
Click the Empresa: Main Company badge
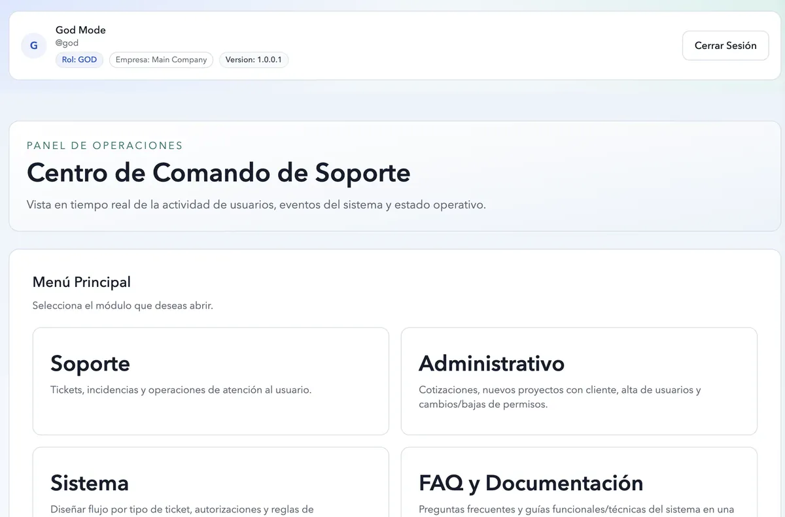point(161,59)
